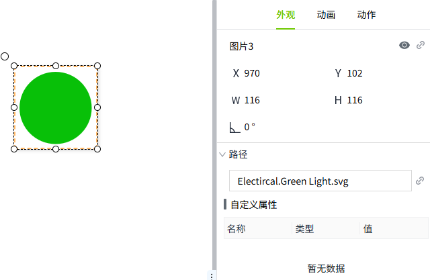Image resolution: width=430 pixels, height=280 pixels.
Task: Click the 名称 column header
Action: click(236, 229)
